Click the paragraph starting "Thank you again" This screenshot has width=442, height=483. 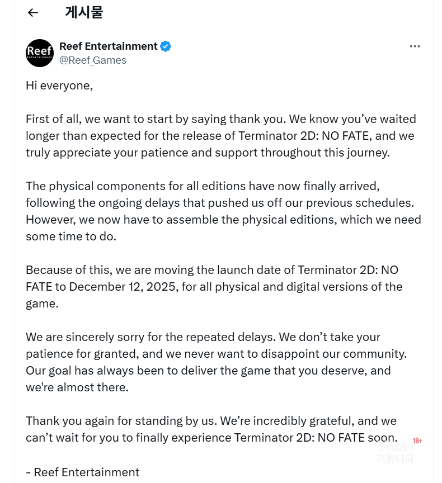(212, 429)
